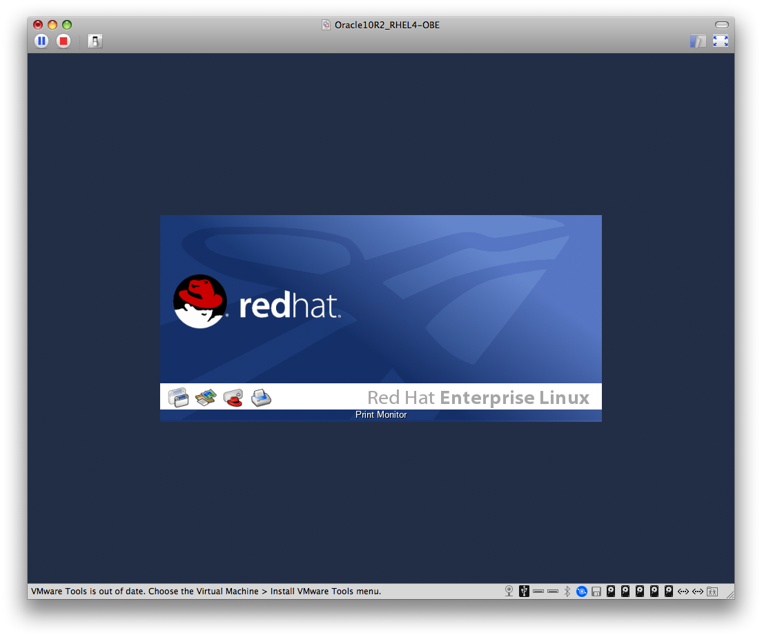Click the printer icon in splash screen
This screenshot has height=637, width=762.
pos(261,398)
